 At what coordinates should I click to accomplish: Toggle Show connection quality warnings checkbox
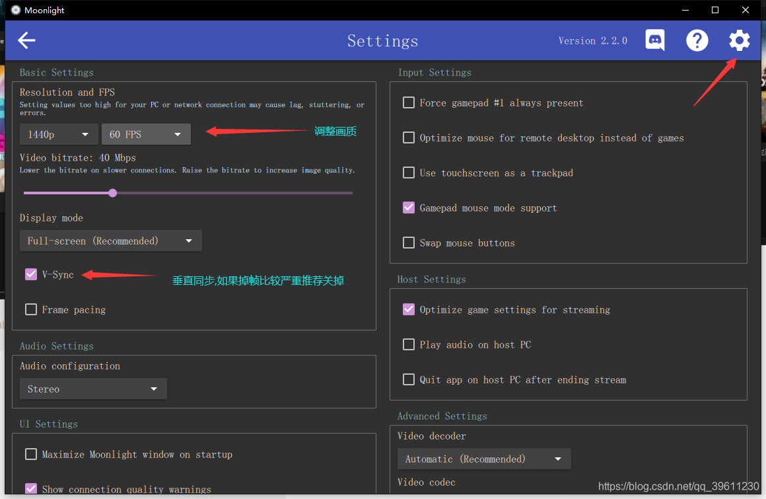point(31,488)
